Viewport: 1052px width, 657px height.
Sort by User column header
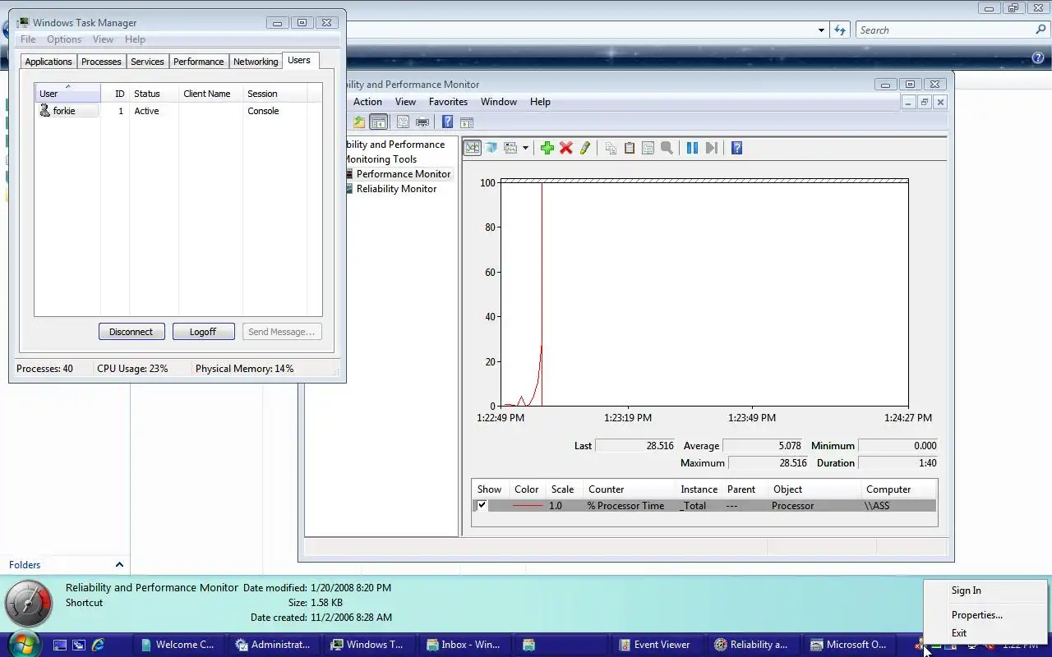pos(67,93)
